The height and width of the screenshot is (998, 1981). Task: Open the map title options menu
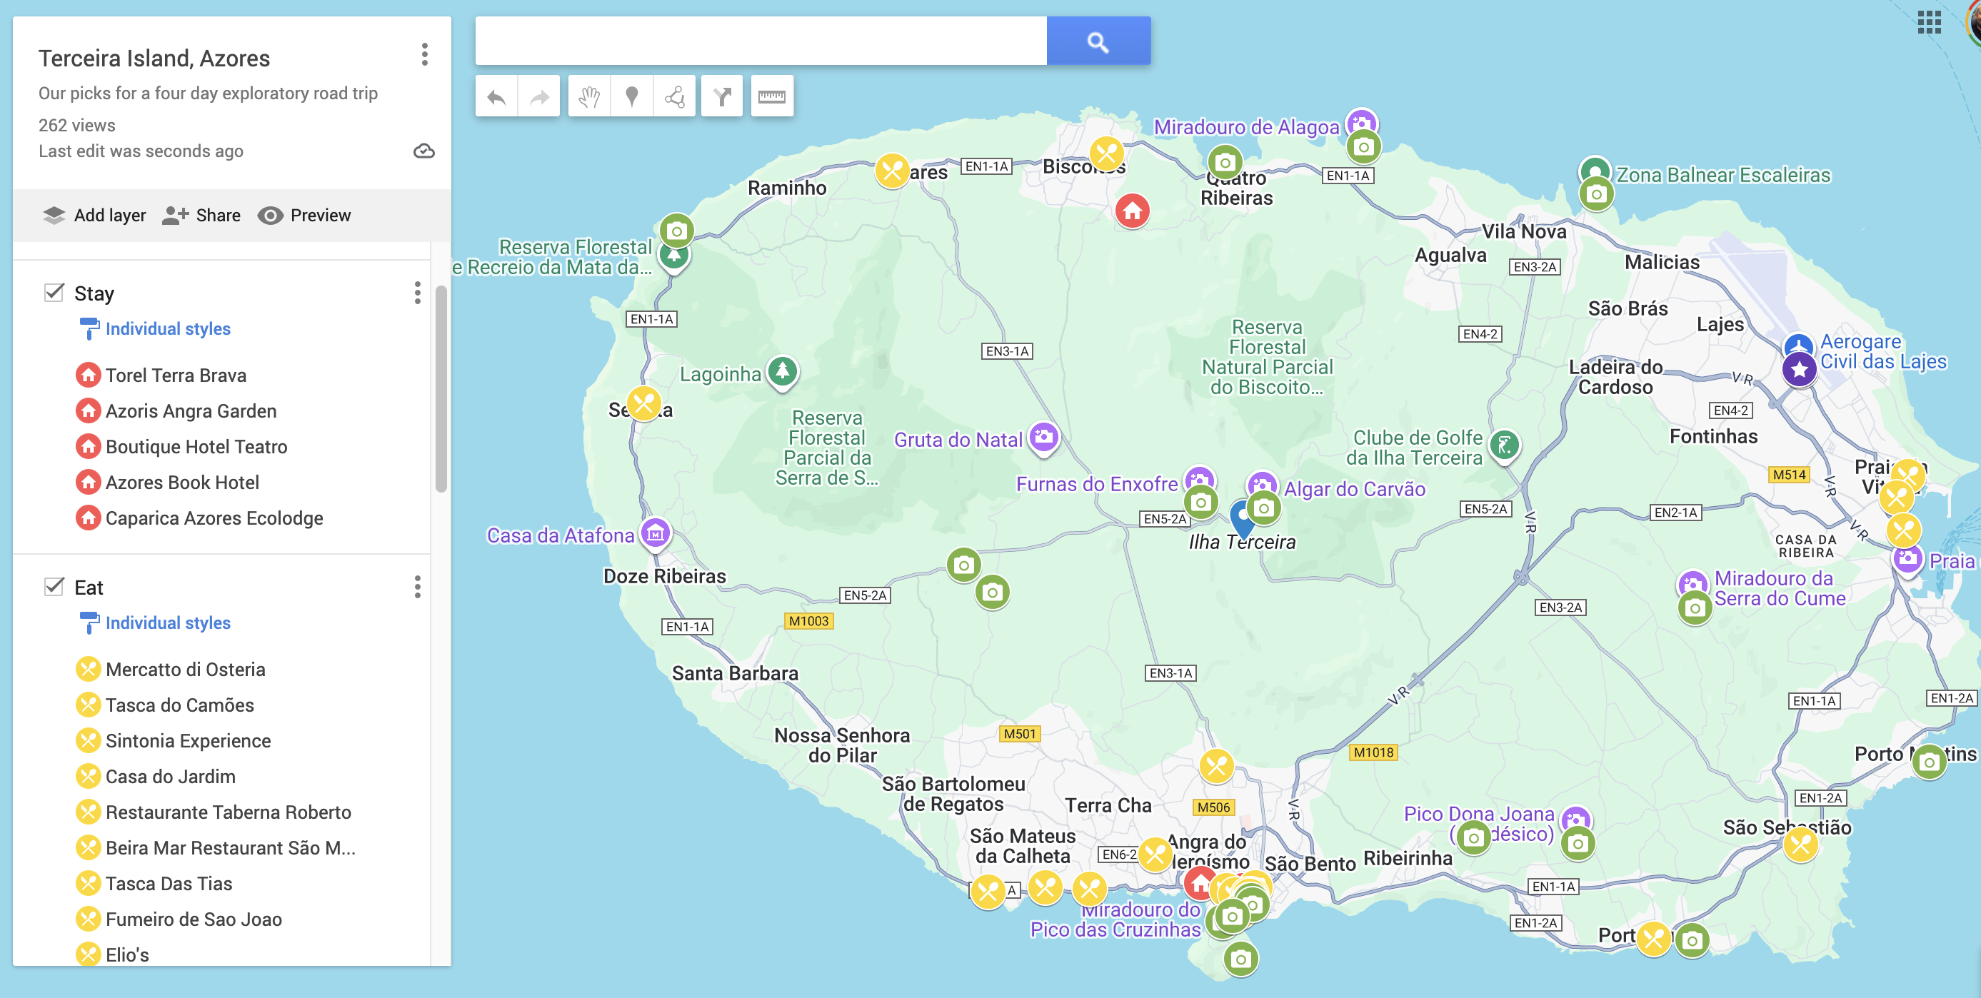(x=424, y=54)
